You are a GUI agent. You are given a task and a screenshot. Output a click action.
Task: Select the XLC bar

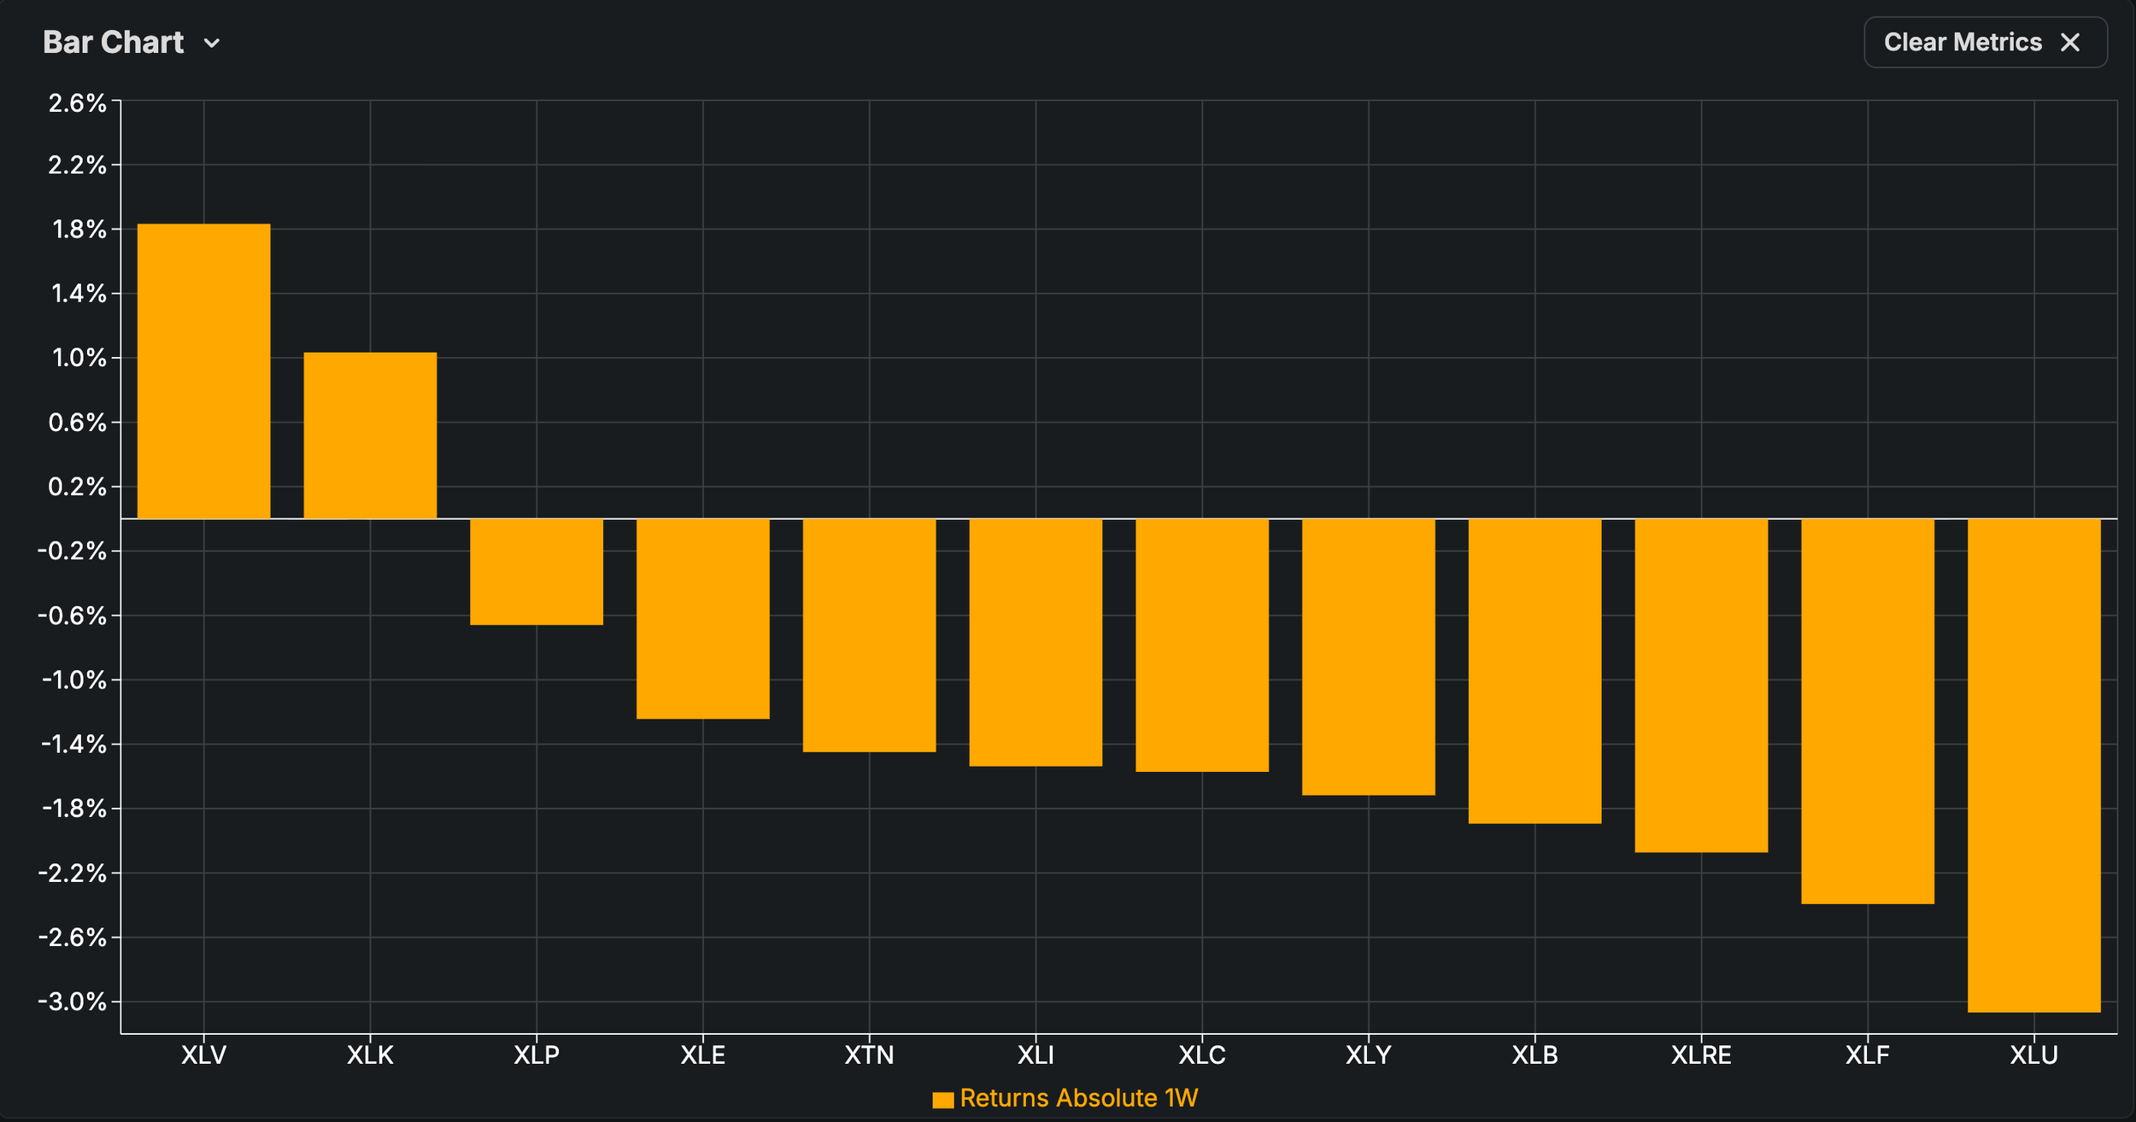point(1202,646)
